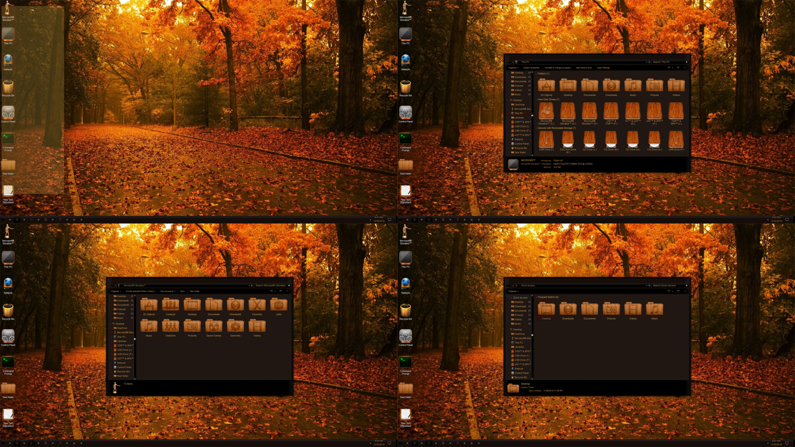795x447 pixels.
Task: Click 'Map network drive' command
Action: [x=583, y=68]
